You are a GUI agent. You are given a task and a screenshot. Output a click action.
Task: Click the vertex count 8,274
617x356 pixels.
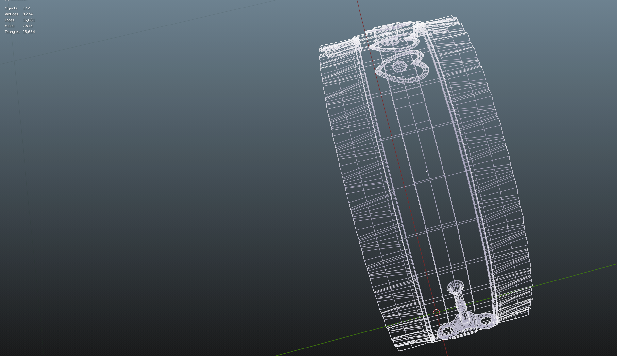pos(27,14)
